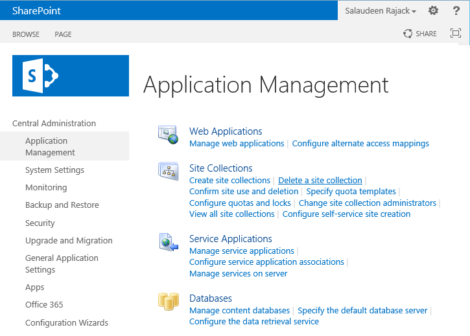Click View all site collections link
The width and height of the screenshot is (470, 336).
[x=231, y=214]
